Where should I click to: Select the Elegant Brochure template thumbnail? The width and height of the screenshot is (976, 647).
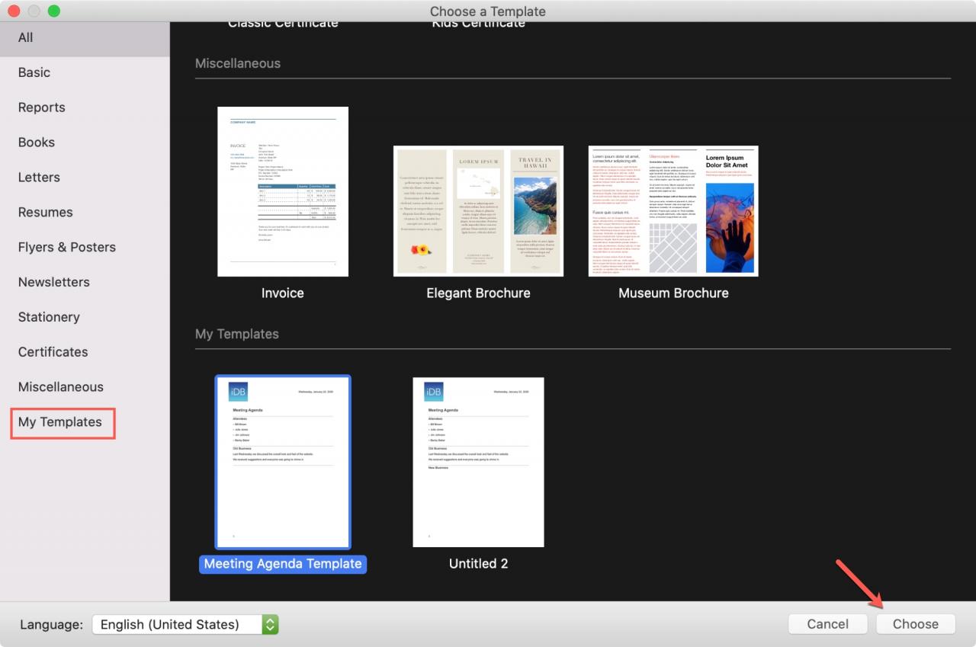[478, 210]
